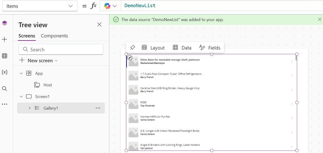Open the Copilot icon in formula bar

[107, 6]
